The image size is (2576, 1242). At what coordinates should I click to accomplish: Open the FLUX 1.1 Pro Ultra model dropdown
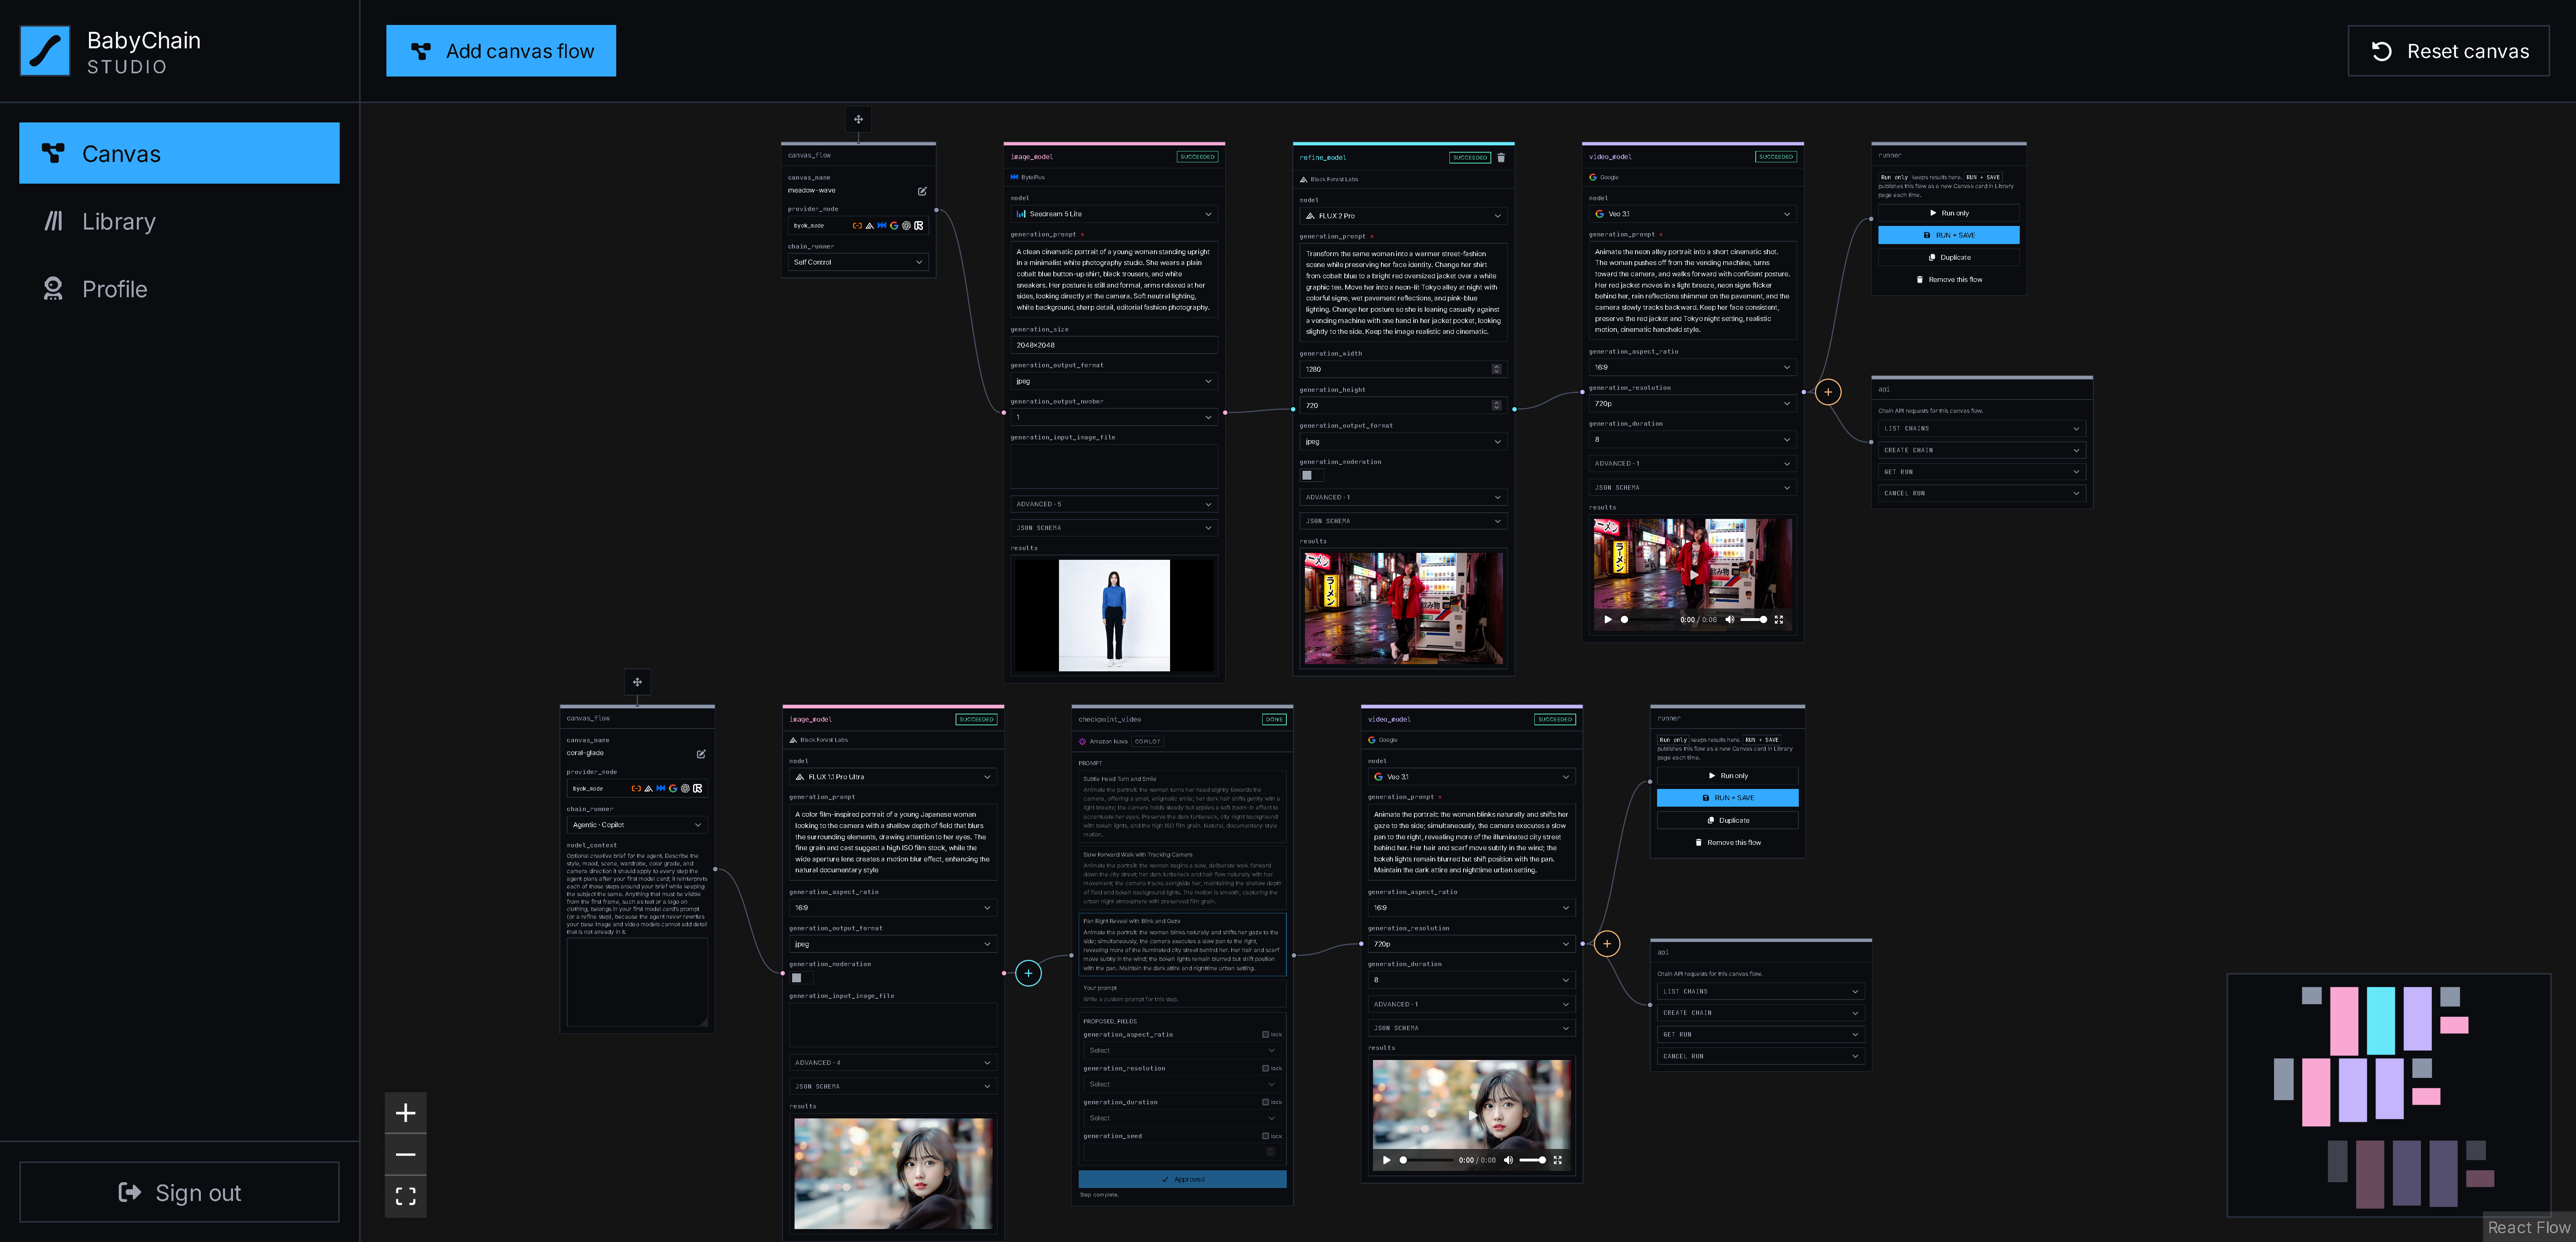893,776
